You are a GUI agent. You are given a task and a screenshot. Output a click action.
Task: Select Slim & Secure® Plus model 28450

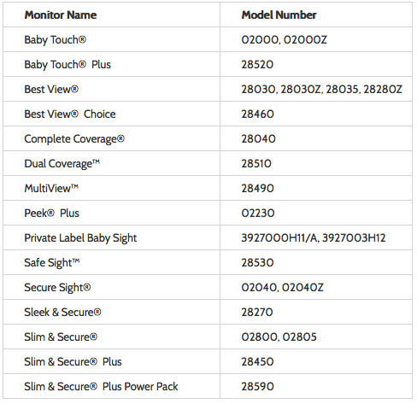[257, 361]
